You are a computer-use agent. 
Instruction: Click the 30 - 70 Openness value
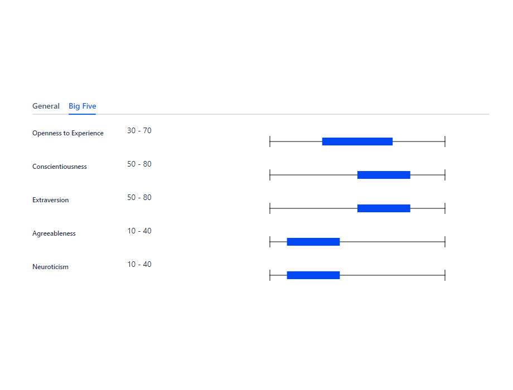[139, 130]
